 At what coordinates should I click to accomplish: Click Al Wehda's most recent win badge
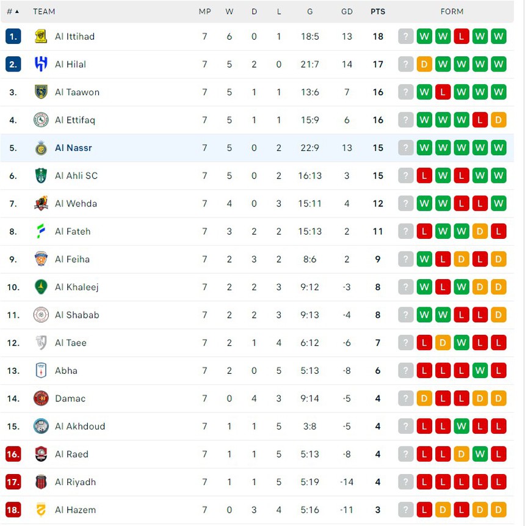click(x=498, y=203)
